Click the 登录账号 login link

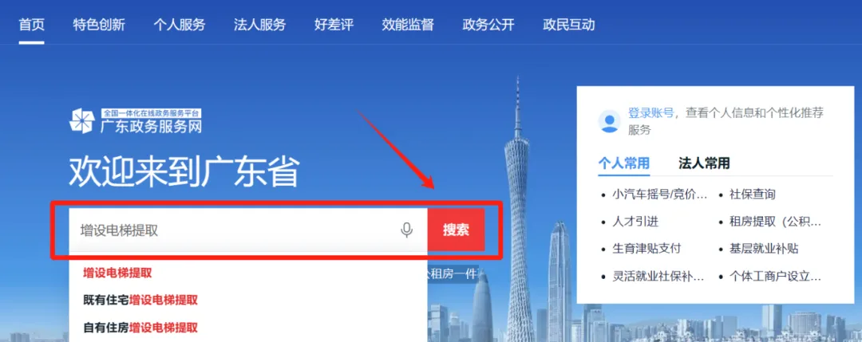click(x=651, y=114)
